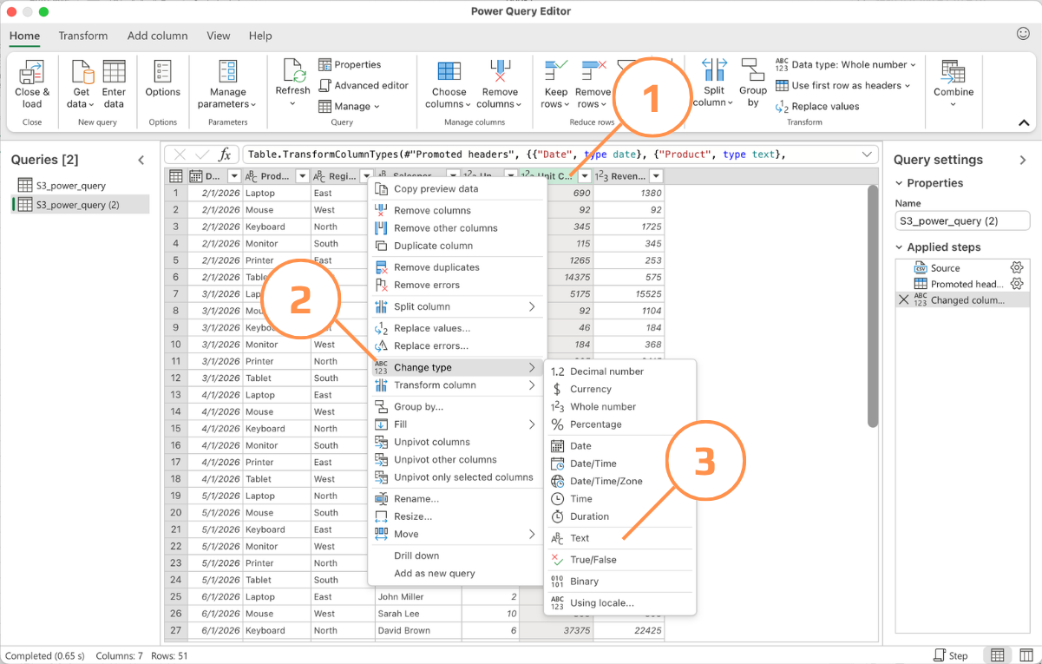1042x664 pixels.
Task: Switch to schema view icon in status bar
Action: tap(1026, 655)
